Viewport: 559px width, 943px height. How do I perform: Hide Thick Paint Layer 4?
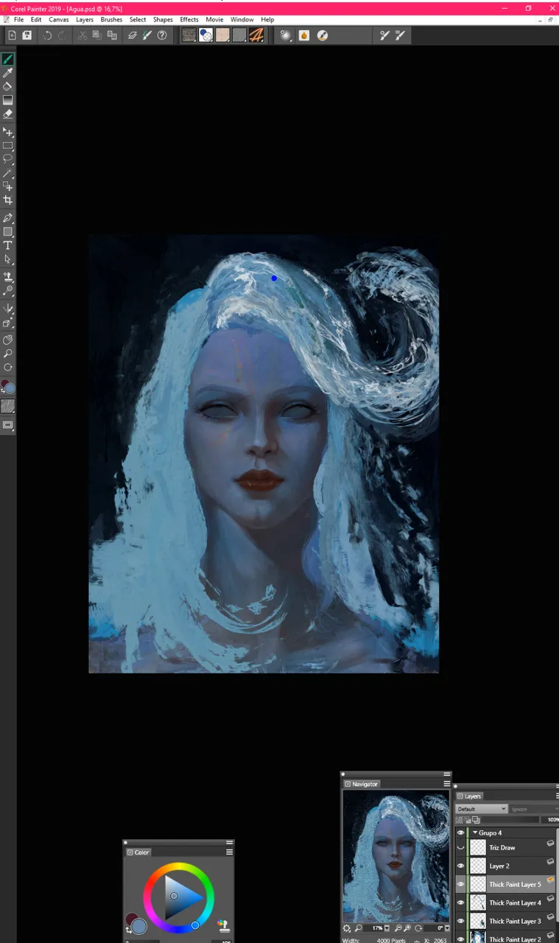461,902
